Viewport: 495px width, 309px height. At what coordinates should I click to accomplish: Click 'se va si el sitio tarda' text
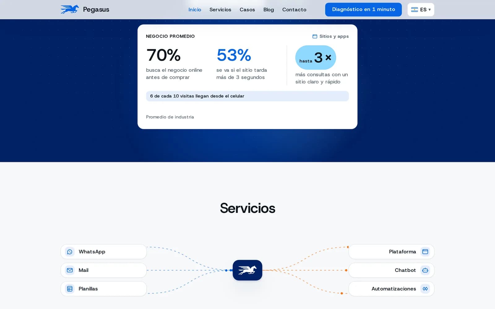(x=242, y=70)
